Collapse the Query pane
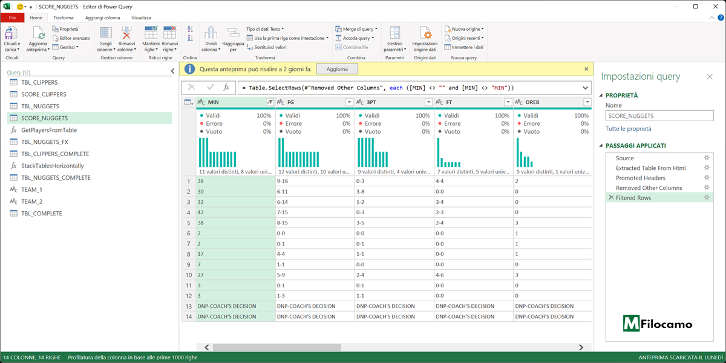This screenshot has height=363, width=726. (172, 71)
